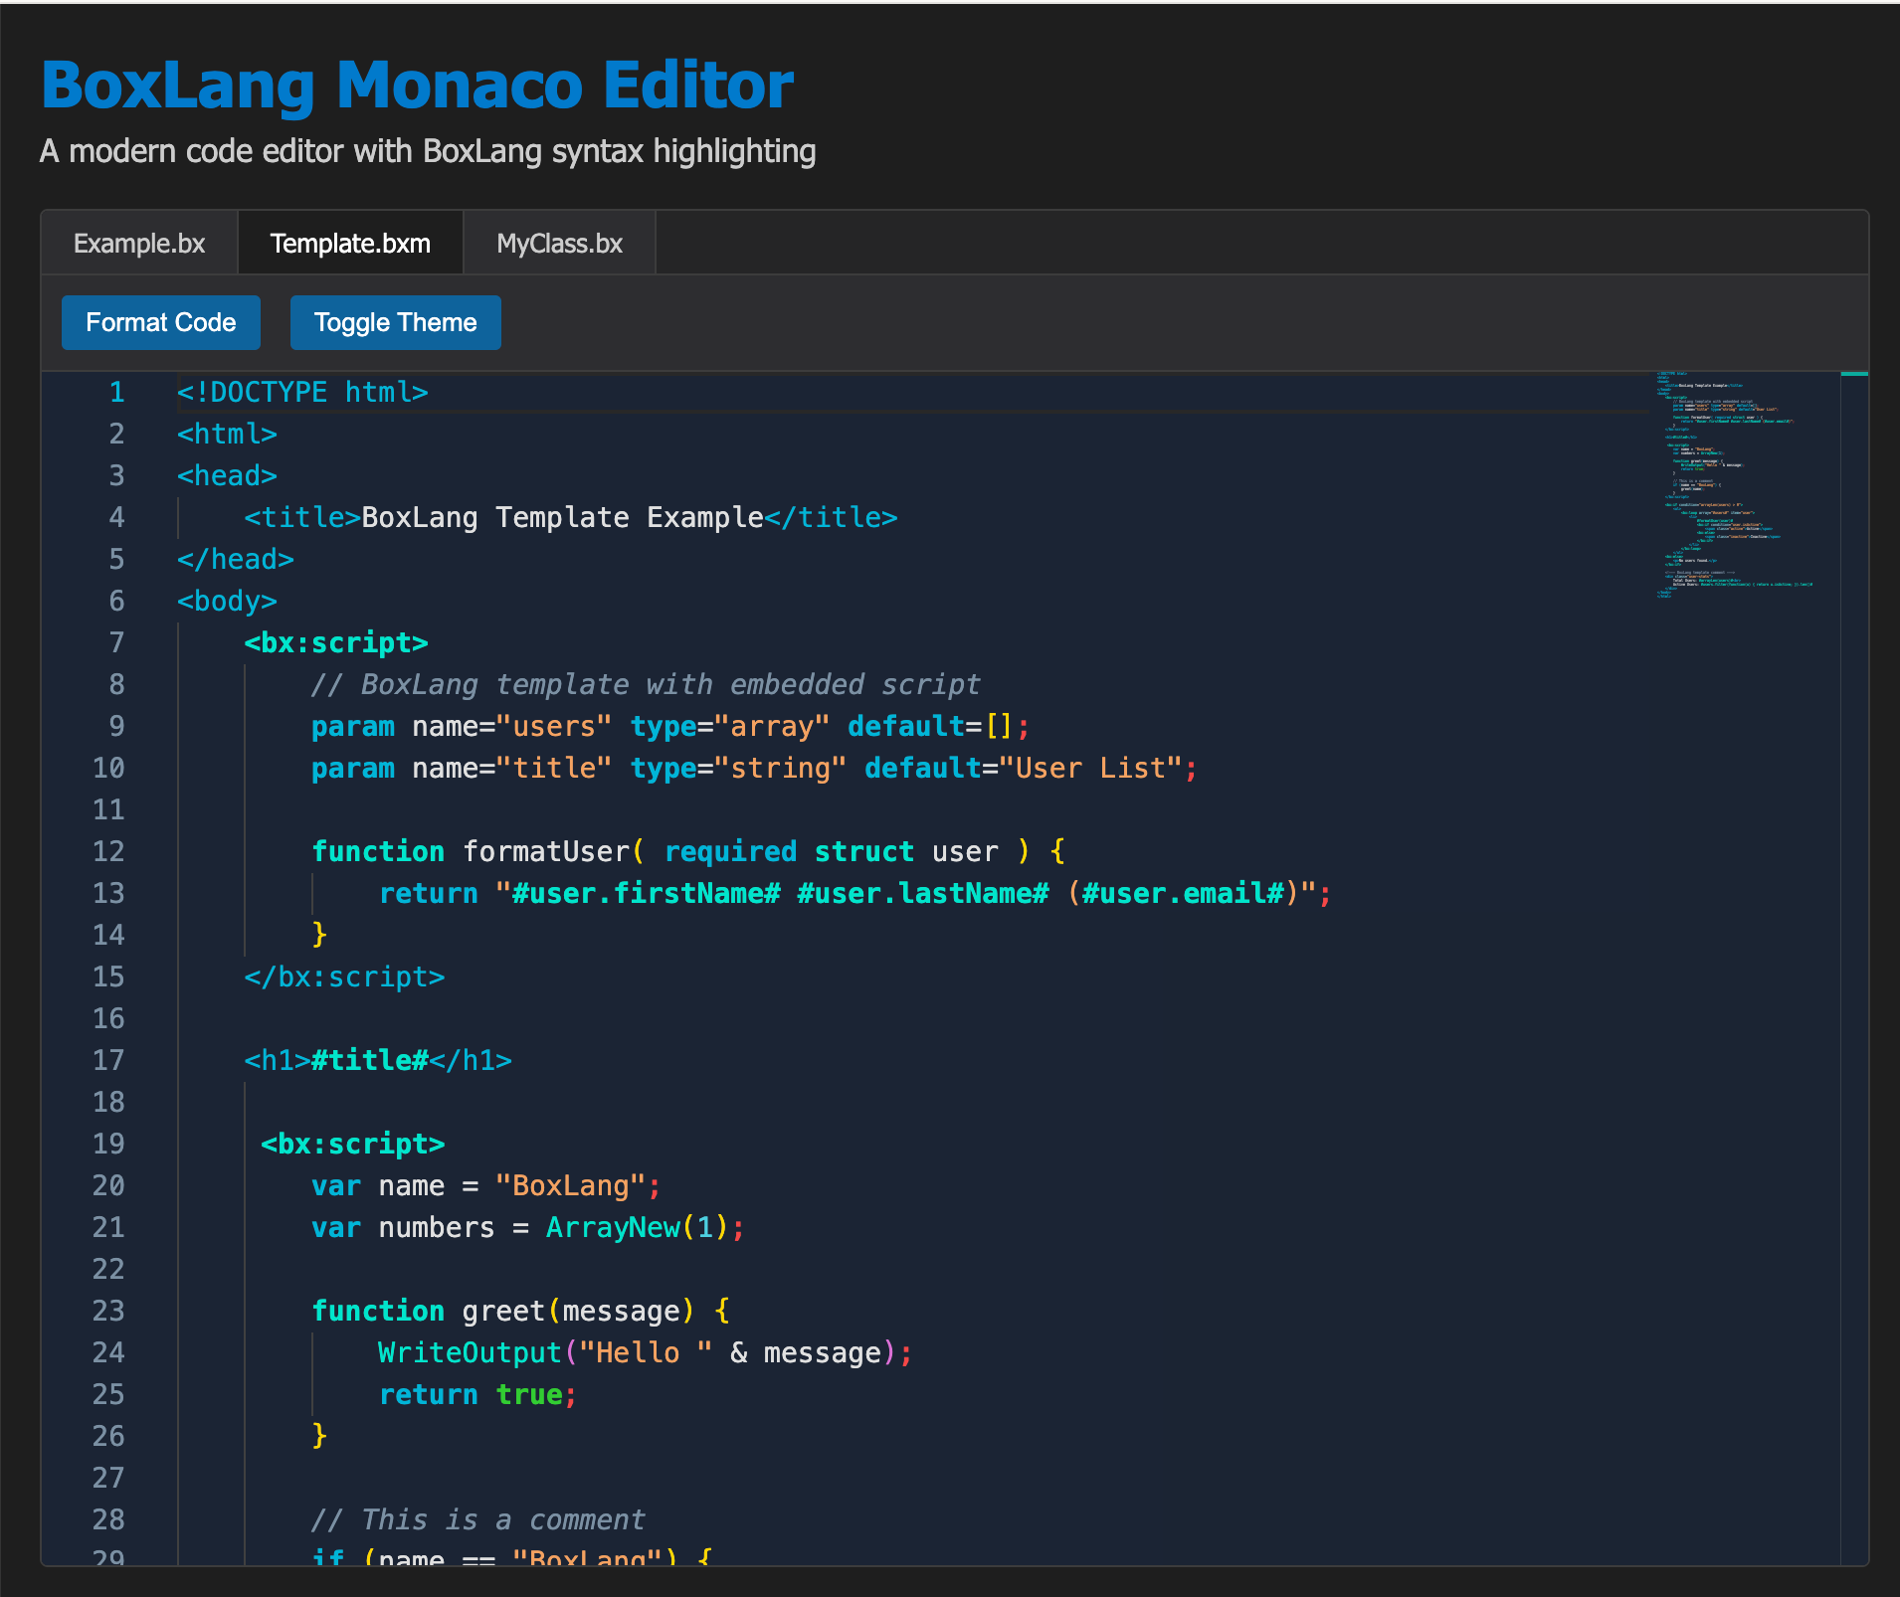Viewport: 1900px width, 1597px height.
Task: Click the vertical scrollbar thumb in the editor
Action: coord(1854,374)
